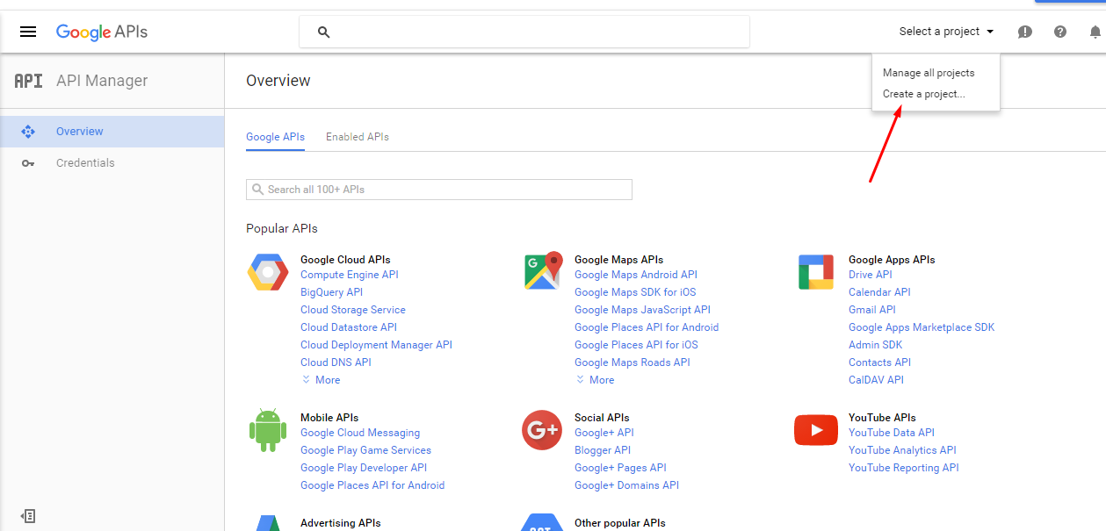The height and width of the screenshot is (531, 1106).
Task: Select Credentials in the sidebar
Action: (112, 163)
